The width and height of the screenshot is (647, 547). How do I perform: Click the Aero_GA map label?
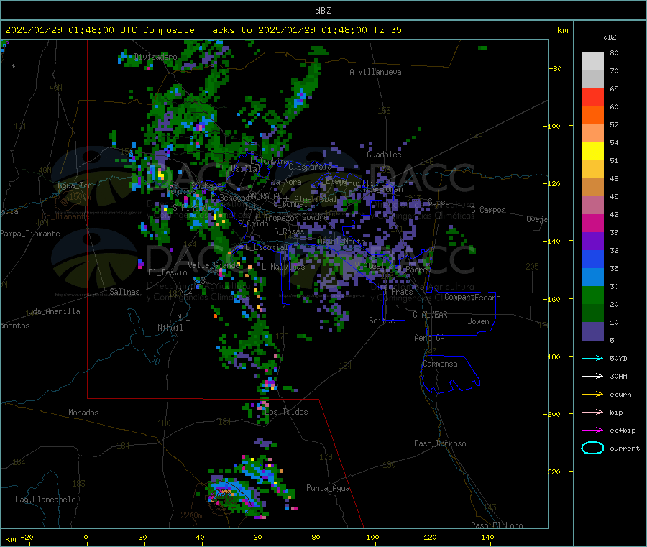click(x=429, y=338)
